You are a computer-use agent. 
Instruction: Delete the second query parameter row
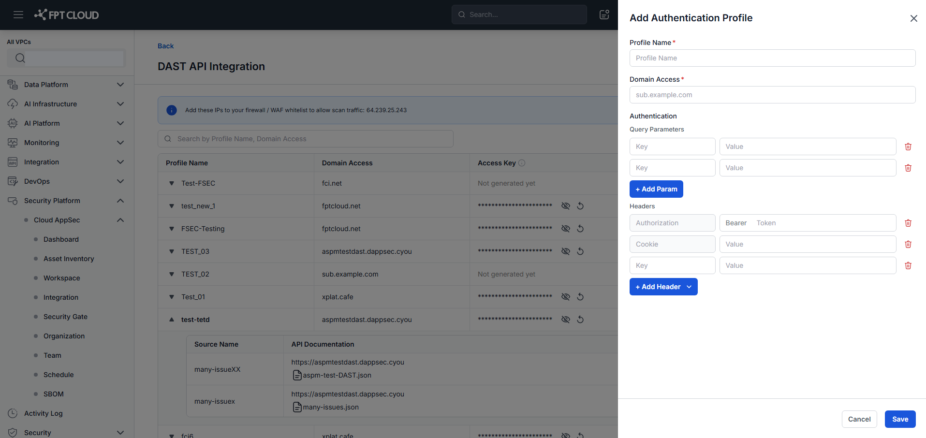[908, 168]
